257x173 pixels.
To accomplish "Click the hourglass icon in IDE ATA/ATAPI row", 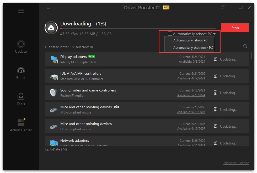I will [215, 76].
